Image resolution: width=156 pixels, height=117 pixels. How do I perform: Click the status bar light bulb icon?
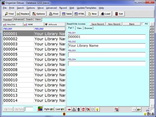pyautogui.click(x=145, y=114)
